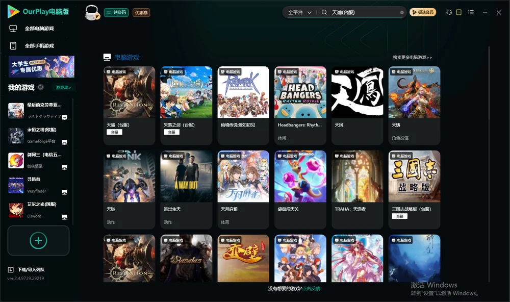The image size is (510, 302).
Task: Open the 袋鼠闯天关 game card
Action: [300, 190]
